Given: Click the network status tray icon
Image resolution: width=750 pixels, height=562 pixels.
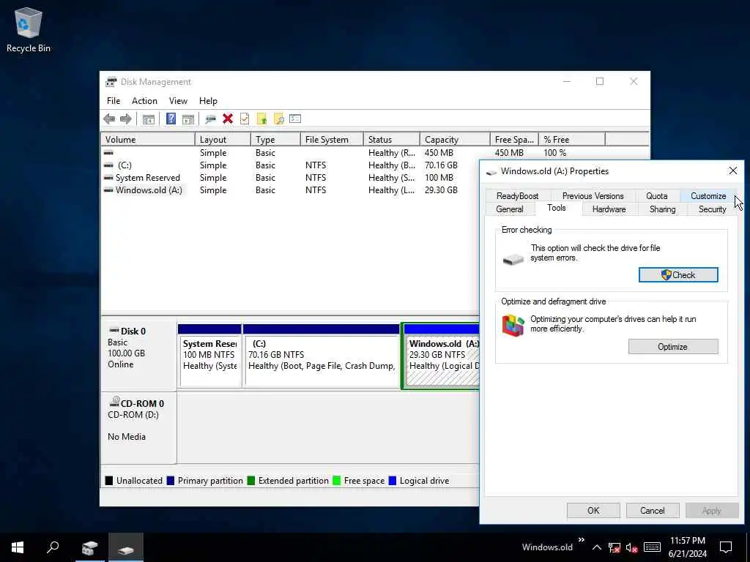Looking at the screenshot, I should (615, 547).
